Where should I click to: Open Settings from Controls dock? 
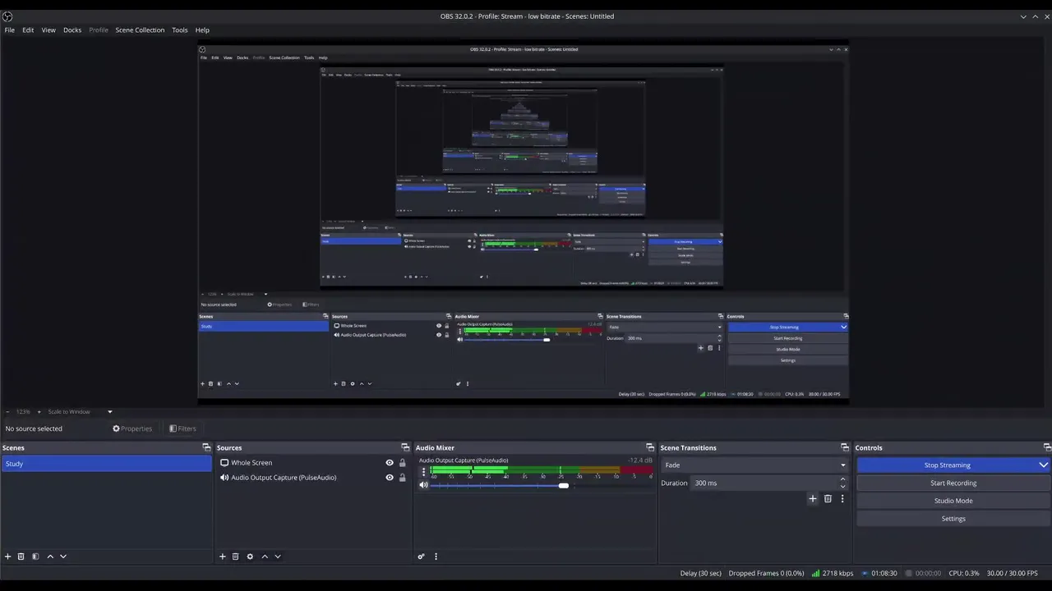coord(953,519)
